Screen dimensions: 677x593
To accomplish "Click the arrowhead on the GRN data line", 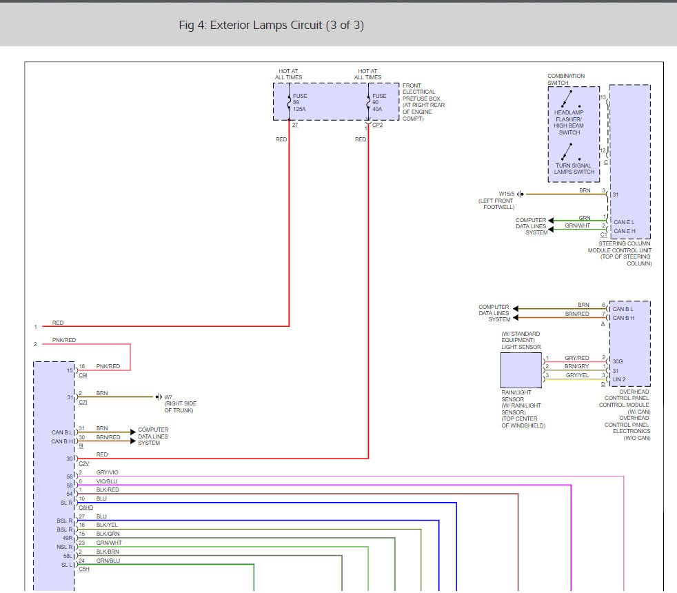I will pyautogui.click(x=551, y=221).
